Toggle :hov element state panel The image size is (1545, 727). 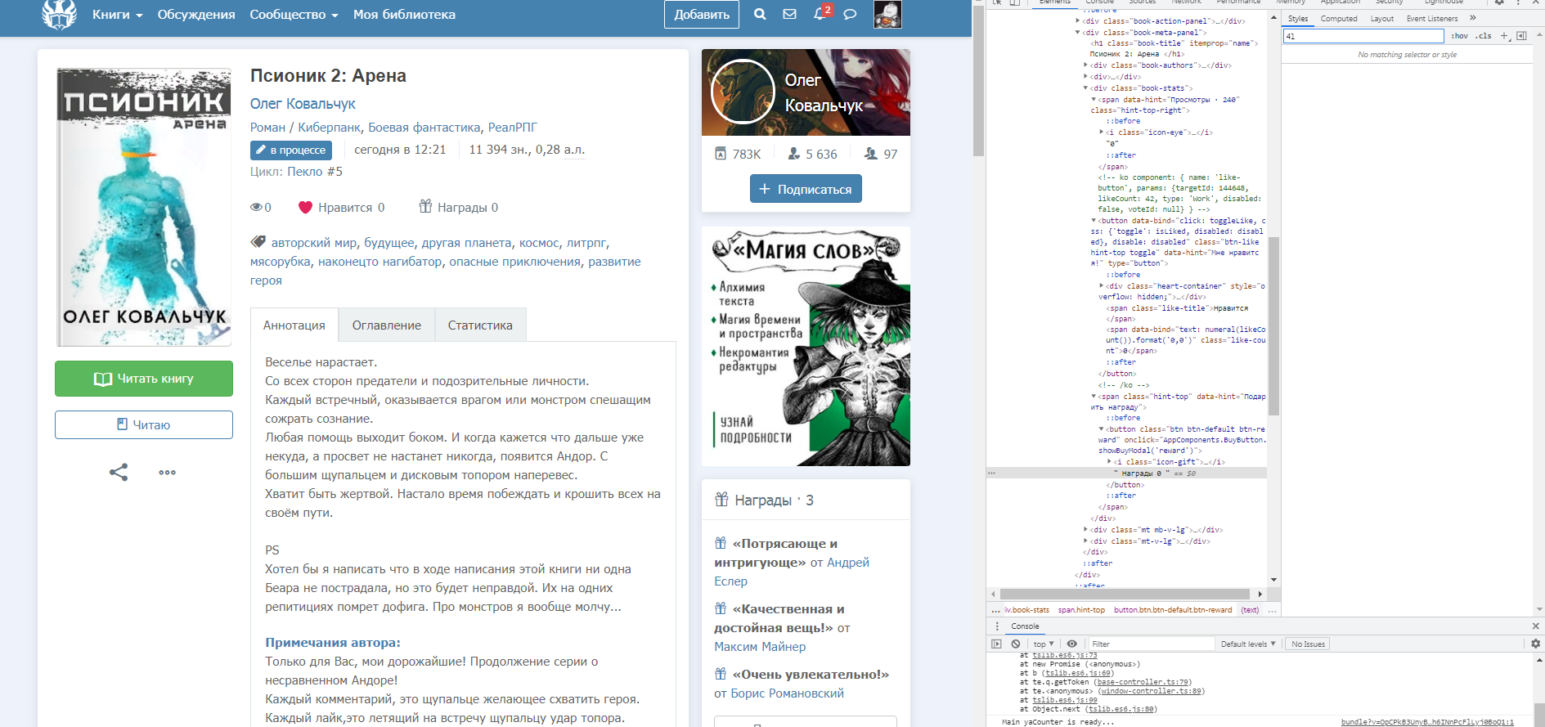click(1459, 36)
